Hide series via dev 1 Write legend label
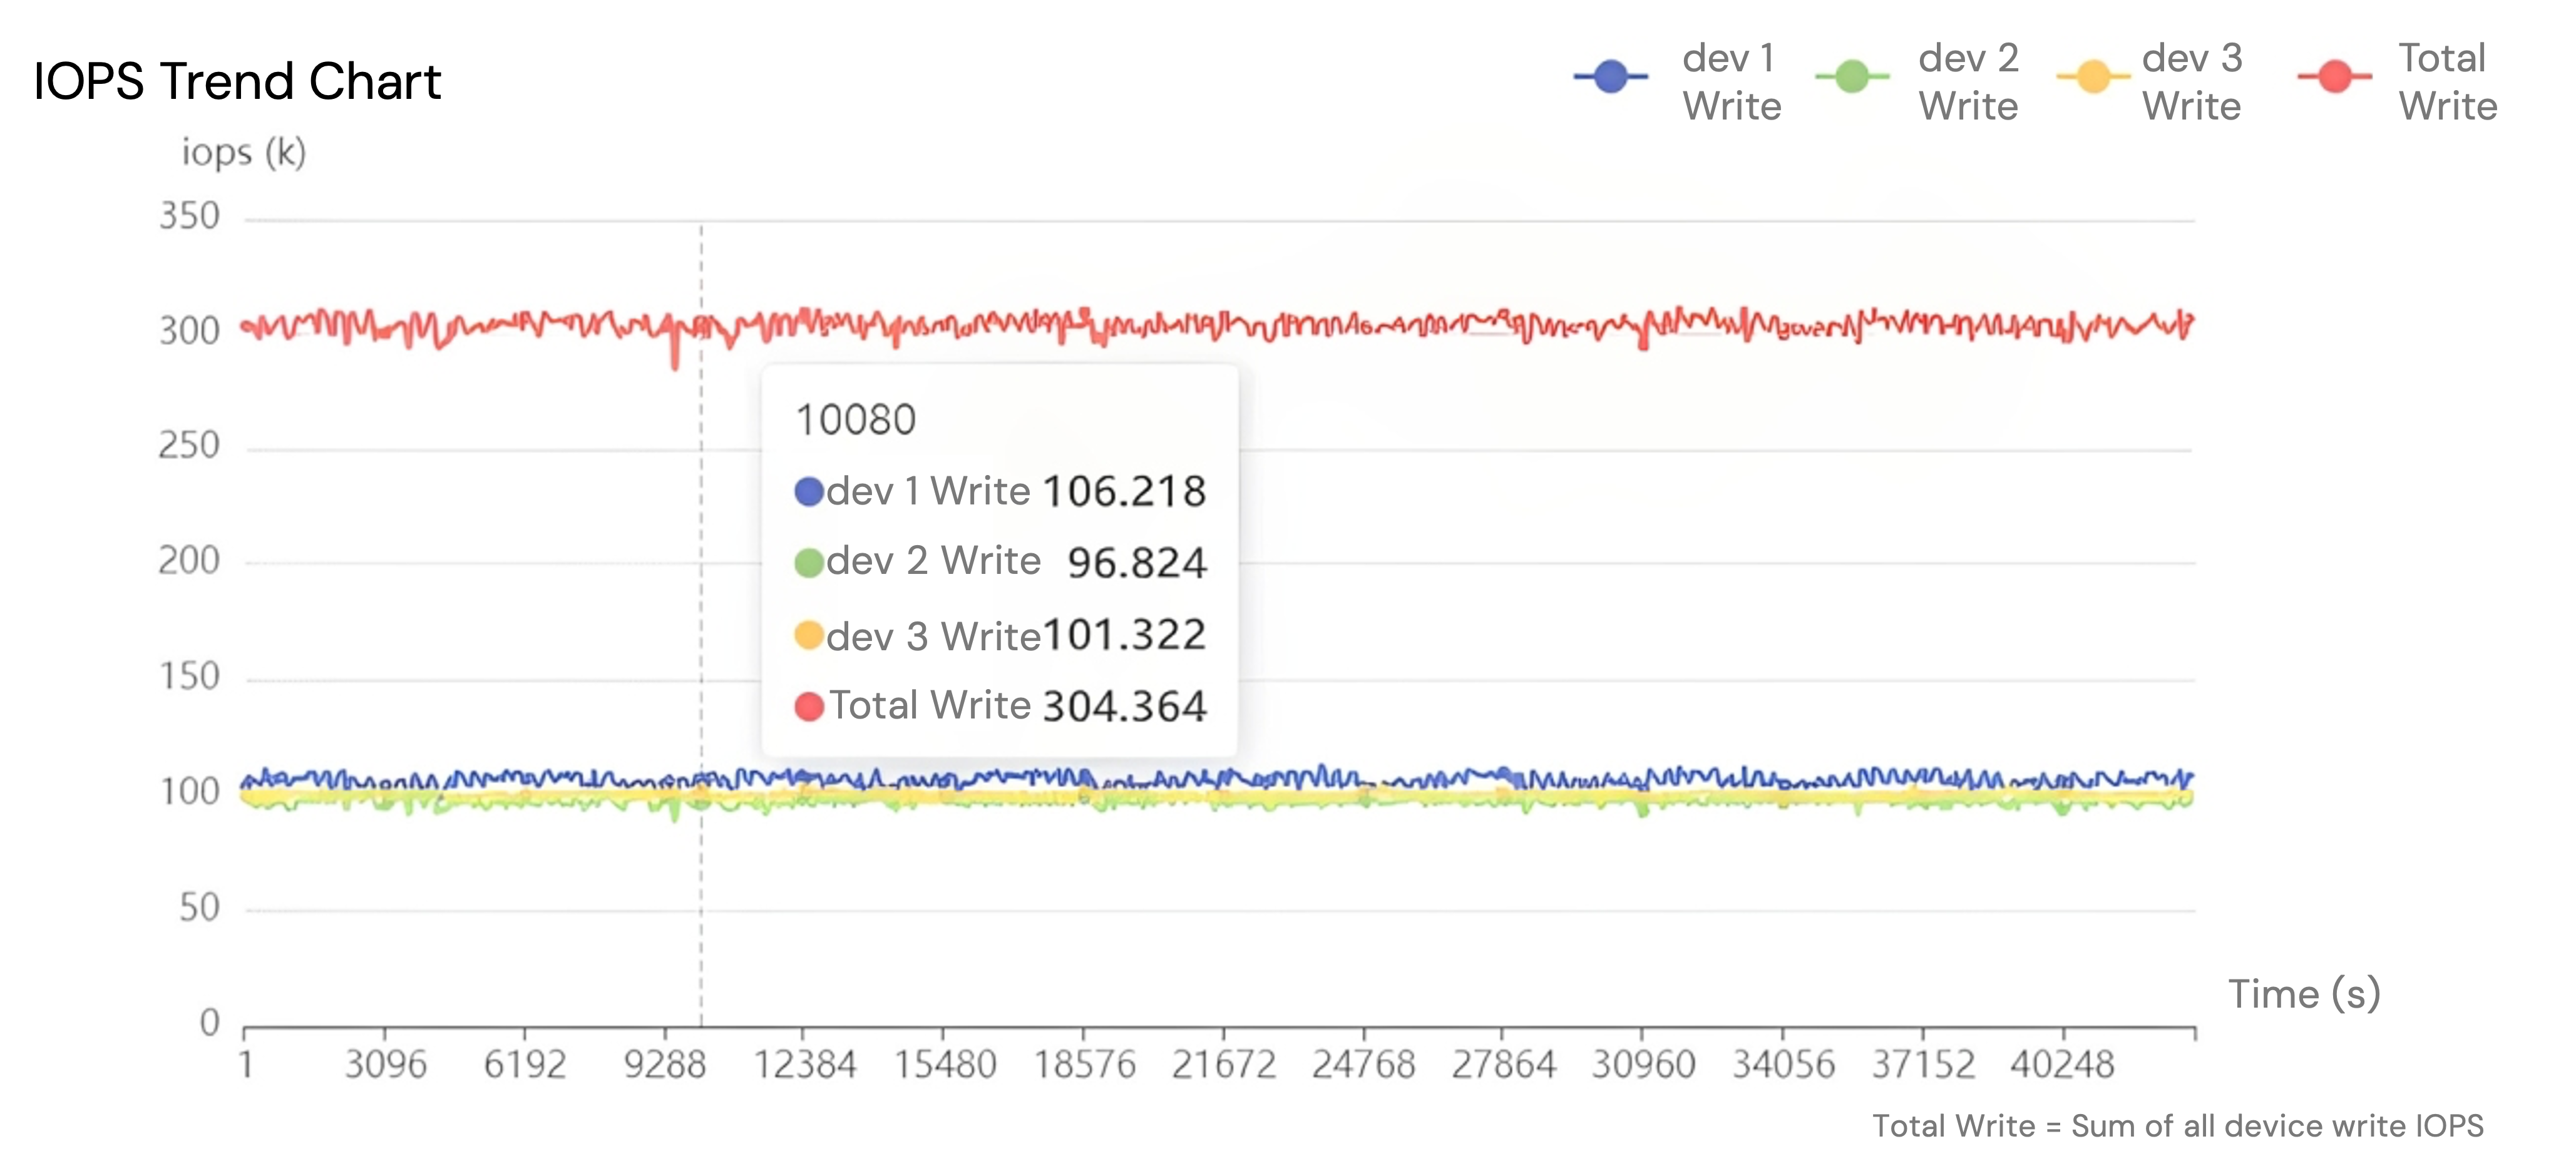This screenshot has height=1176, width=2576. click(1731, 82)
